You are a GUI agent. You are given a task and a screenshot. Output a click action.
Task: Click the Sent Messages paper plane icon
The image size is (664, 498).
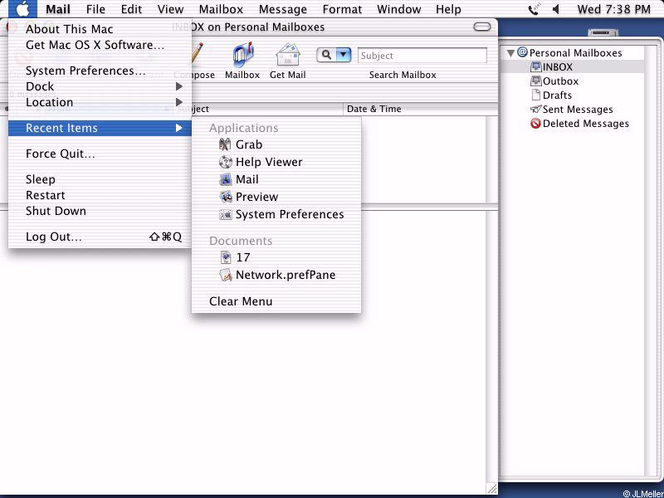[535, 110]
